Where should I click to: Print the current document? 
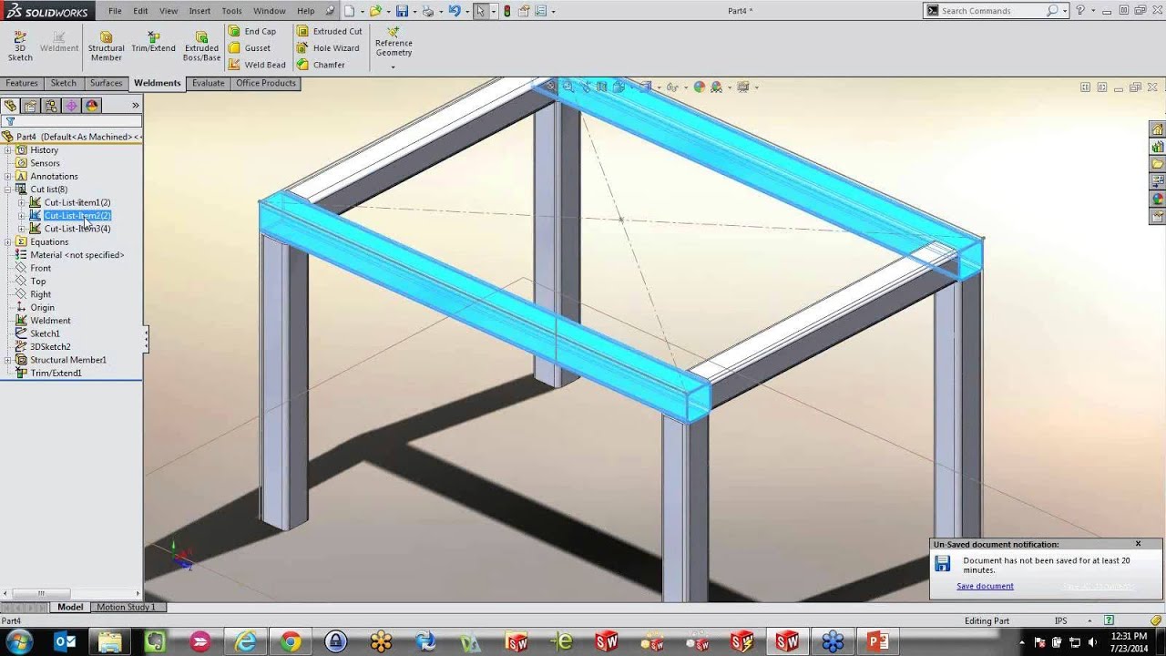[427, 11]
